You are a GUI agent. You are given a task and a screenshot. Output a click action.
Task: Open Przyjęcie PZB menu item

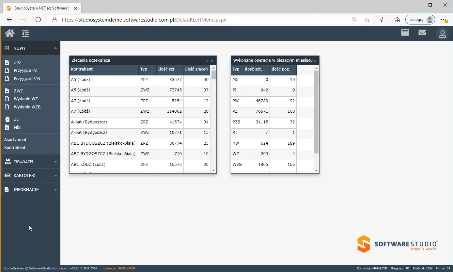[26, 79]
